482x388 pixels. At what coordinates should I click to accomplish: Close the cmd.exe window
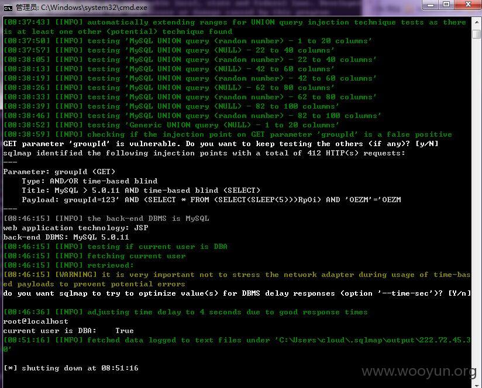pos(468,5)
